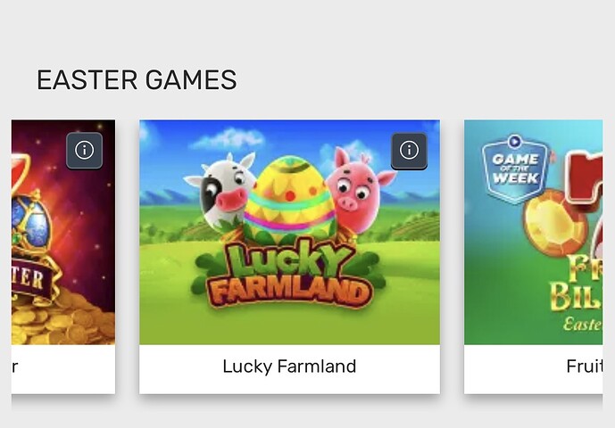Select the EASTER GAMES section heading
Screen dimensions: 615x428
click(137, 79)
